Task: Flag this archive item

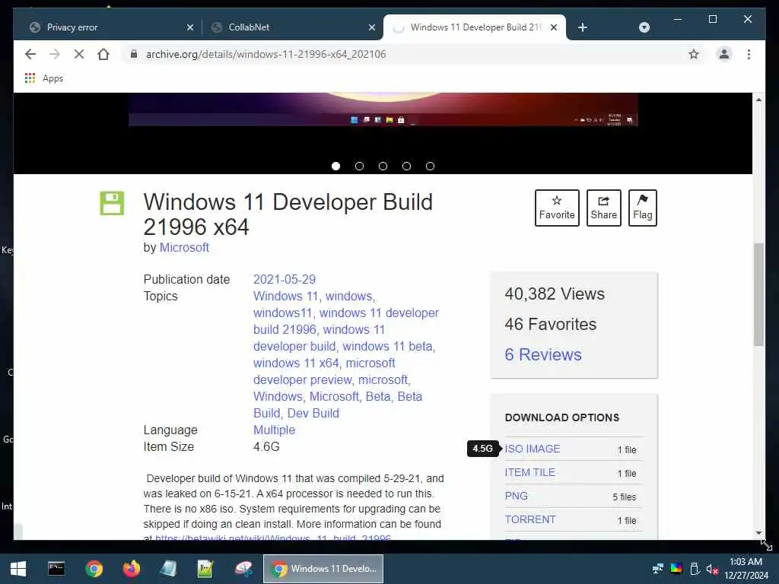Action: point(642,208)
